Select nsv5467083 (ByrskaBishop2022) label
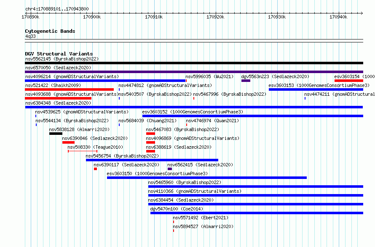This screenshot has height=247, width=375. click(x=182, y=129)
